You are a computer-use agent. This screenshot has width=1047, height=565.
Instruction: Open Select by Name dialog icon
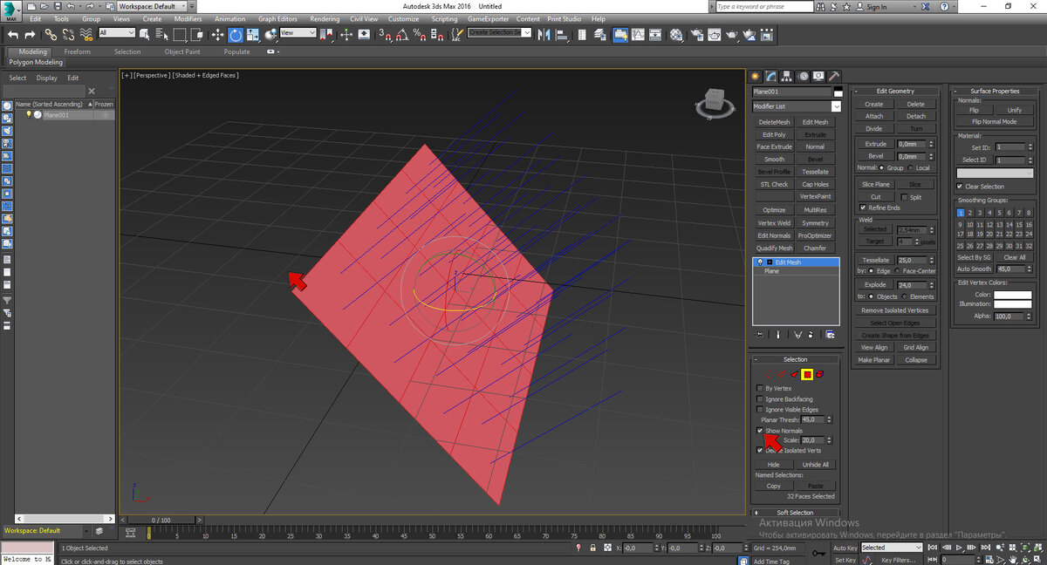point(161,34)
